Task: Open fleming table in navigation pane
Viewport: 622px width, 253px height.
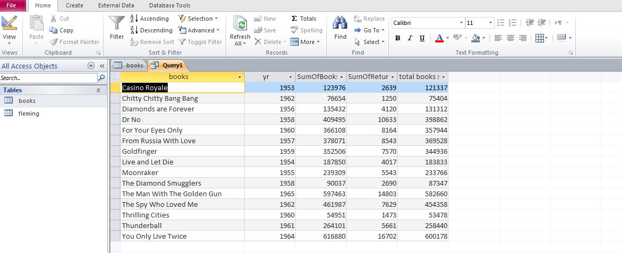Action: tap(29, 114)
